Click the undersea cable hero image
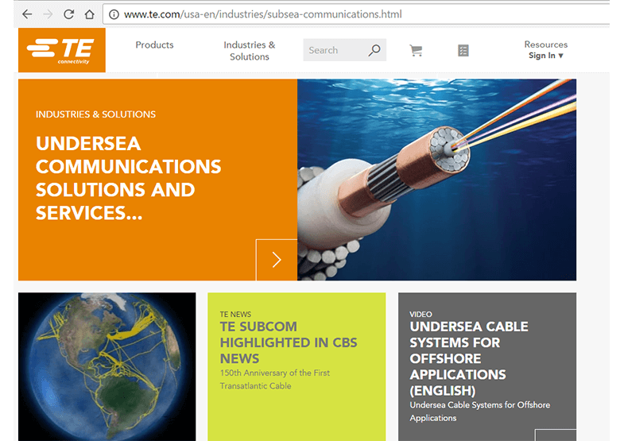Image resolution: width=624 pixels, height=441 pixels. (436, 180)
